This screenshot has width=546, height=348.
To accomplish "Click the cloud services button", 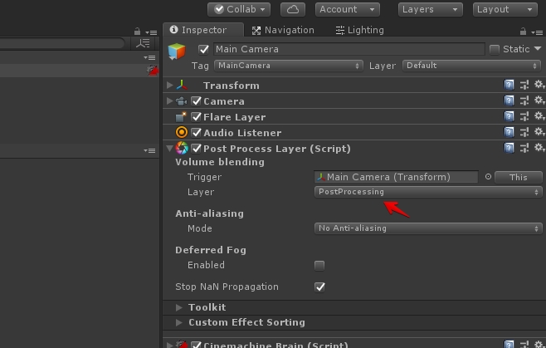I will pos(293,9).
